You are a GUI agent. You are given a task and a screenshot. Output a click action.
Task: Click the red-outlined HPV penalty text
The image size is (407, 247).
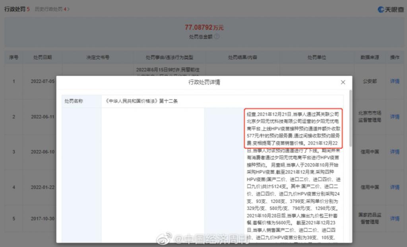293,128
